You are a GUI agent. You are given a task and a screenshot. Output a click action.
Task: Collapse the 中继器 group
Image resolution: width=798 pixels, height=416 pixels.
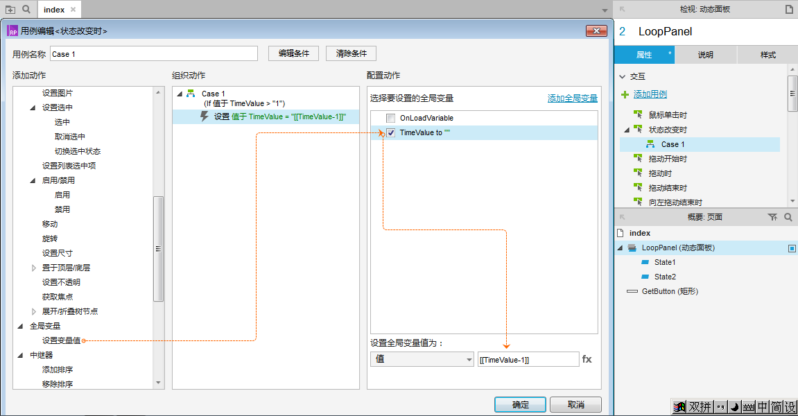click(20, 355)
